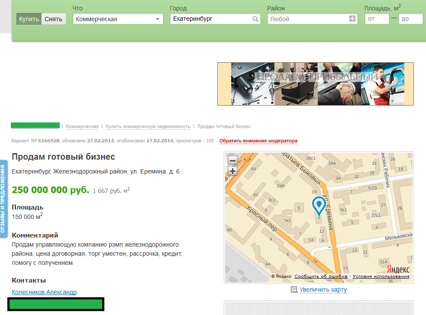Open Колесников Александр contact link
The image size is (426, 315).
(44, 292)
